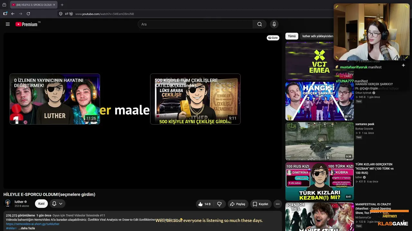Screen dimensions: 412x231
Task: Click the browser forward arrow
Action: pos(21,14)
